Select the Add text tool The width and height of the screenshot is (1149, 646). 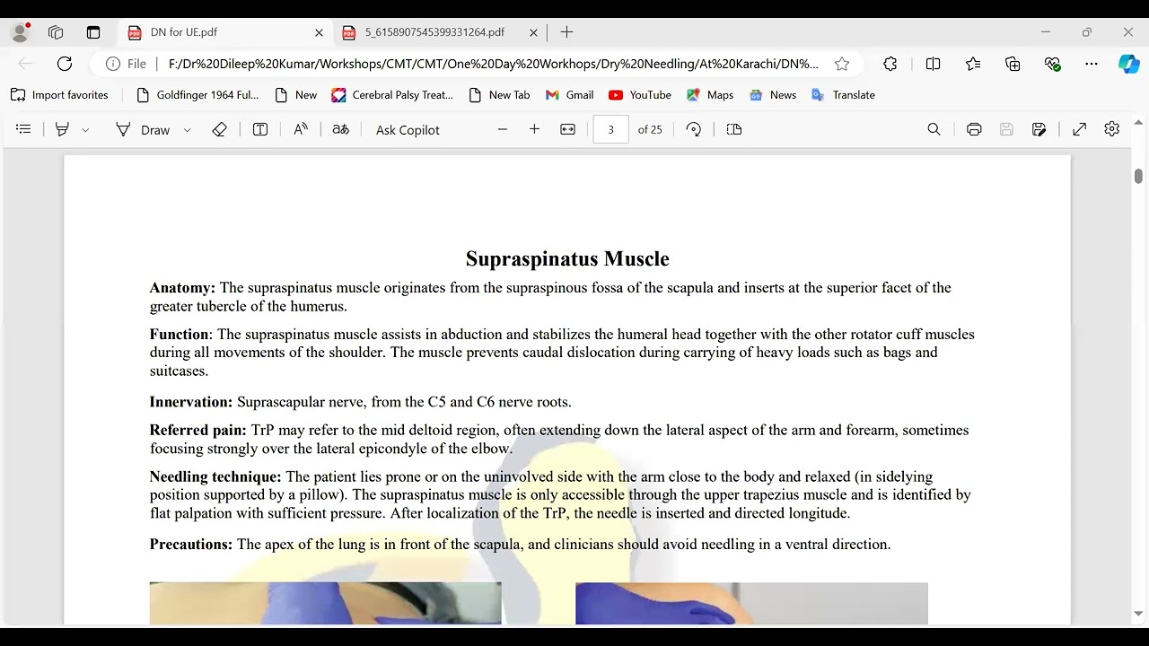pyautogui.click(x=260, y=129)
